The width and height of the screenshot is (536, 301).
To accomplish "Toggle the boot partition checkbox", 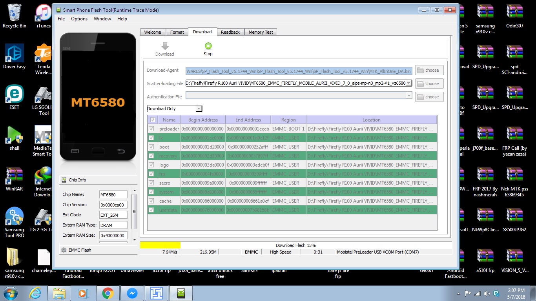I will click(x=151, y=147).
